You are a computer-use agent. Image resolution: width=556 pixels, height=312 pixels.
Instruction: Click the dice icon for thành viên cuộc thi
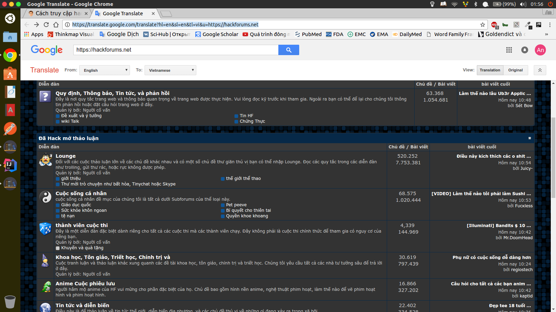click(x=46, y=229)
